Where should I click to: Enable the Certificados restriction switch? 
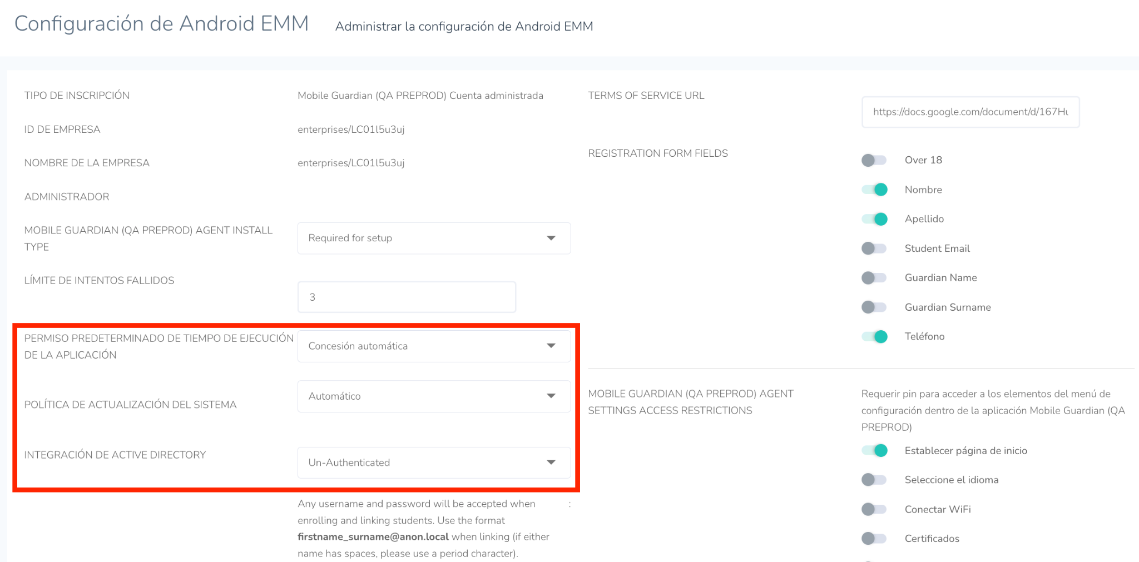(x=874, y=539)
